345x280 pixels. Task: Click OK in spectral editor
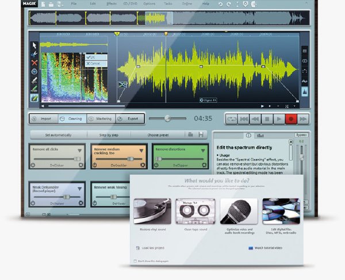[x=96, y=57]
